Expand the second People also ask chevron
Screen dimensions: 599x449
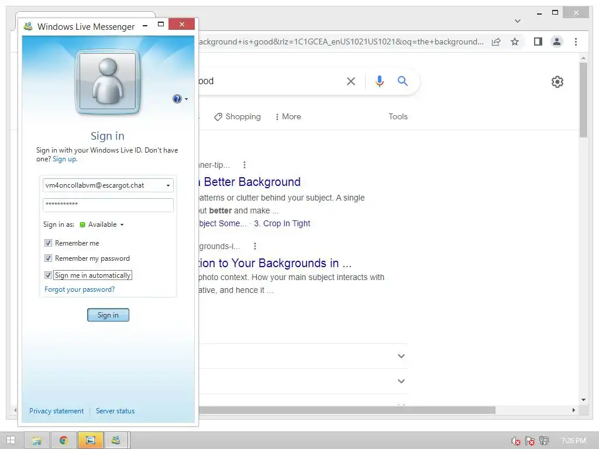pyautogui.click(x=401, y=381)
